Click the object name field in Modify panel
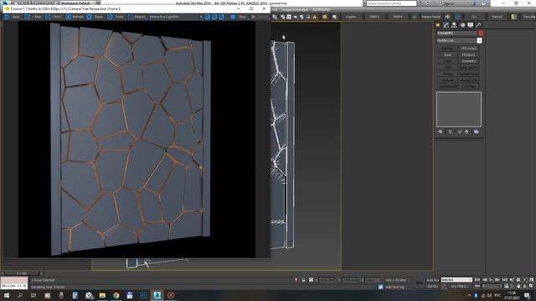 click(x=457, y=33)
